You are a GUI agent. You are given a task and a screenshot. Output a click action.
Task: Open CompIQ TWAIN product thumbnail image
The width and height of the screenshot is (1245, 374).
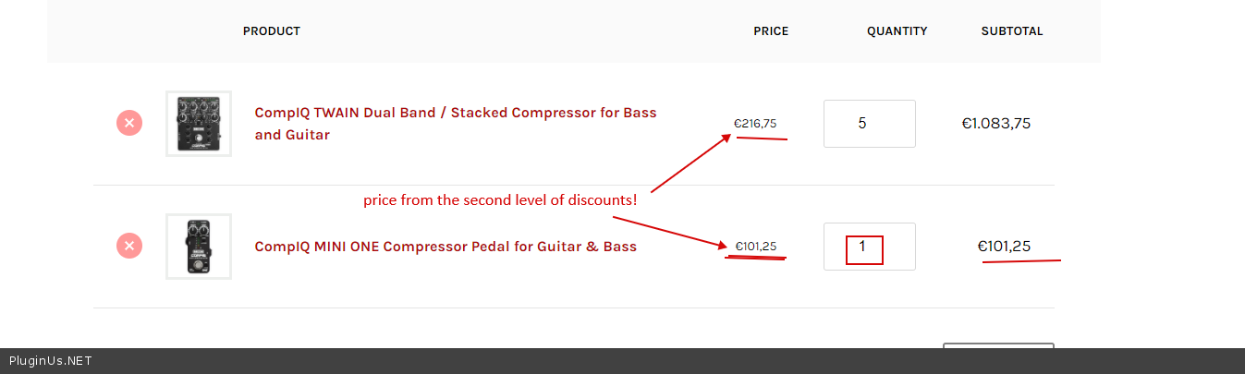(x=198, y=124)
